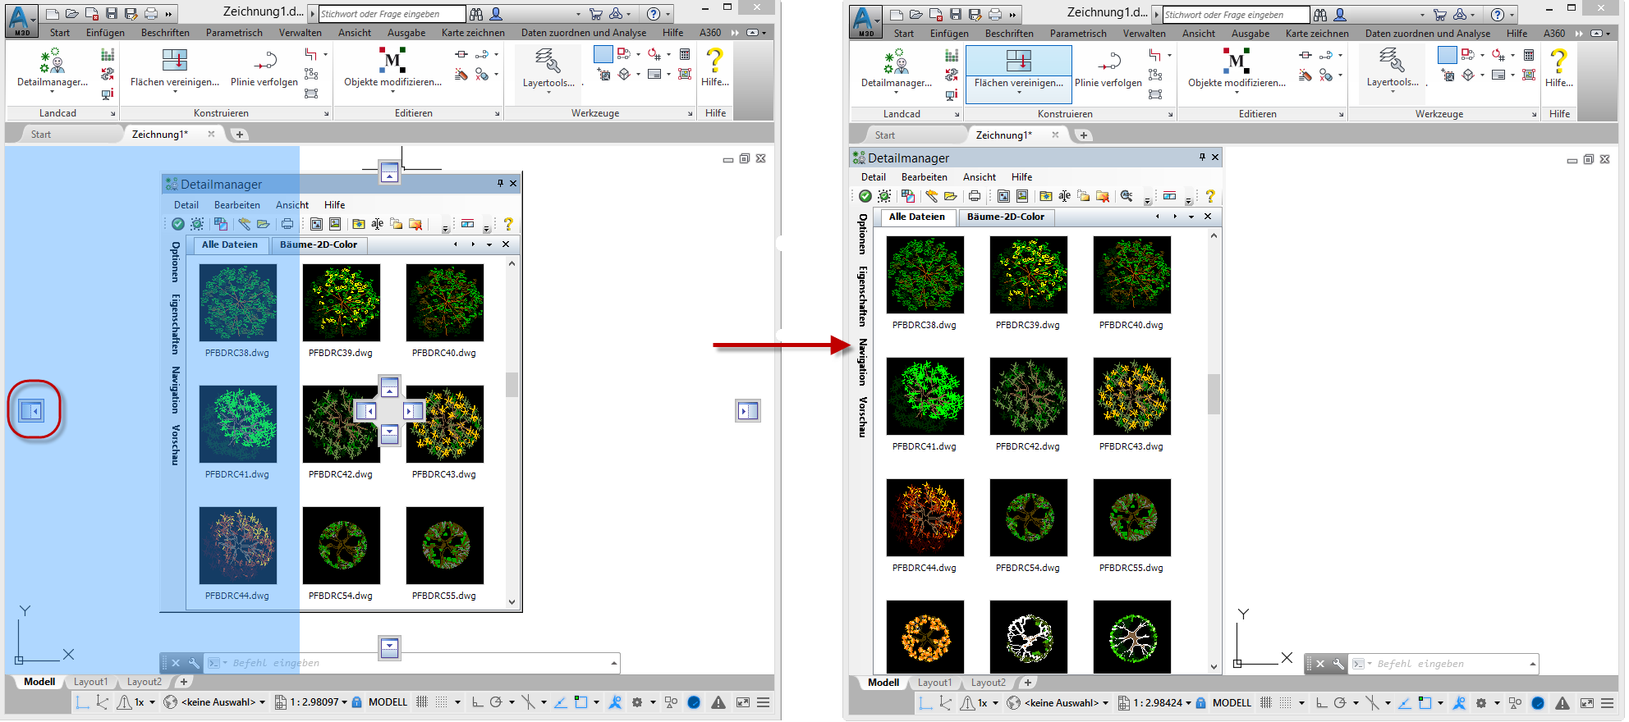
Task: Open the Bearbeiten menu in the docked Detailmanager
Action: [924, 177]
